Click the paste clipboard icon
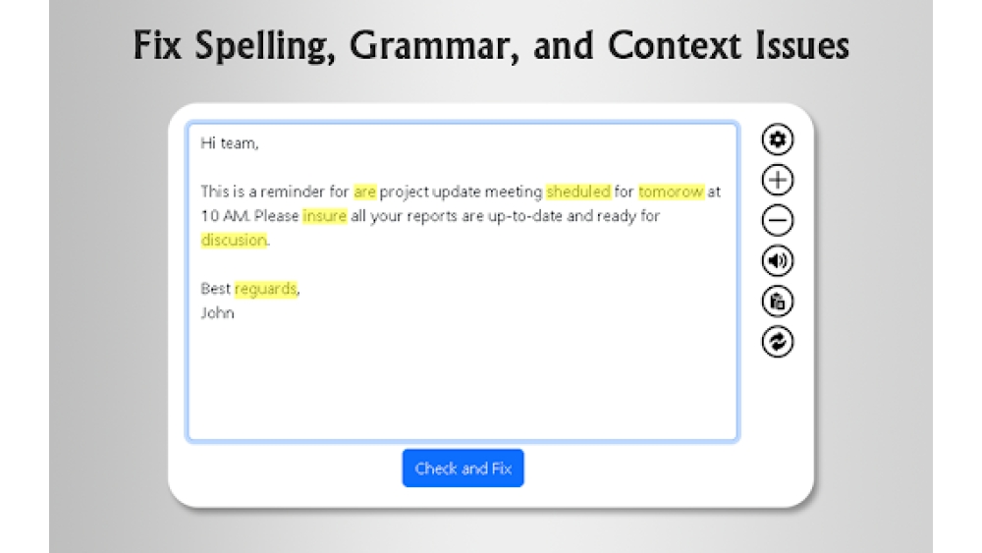 click(x=777, y=302)
